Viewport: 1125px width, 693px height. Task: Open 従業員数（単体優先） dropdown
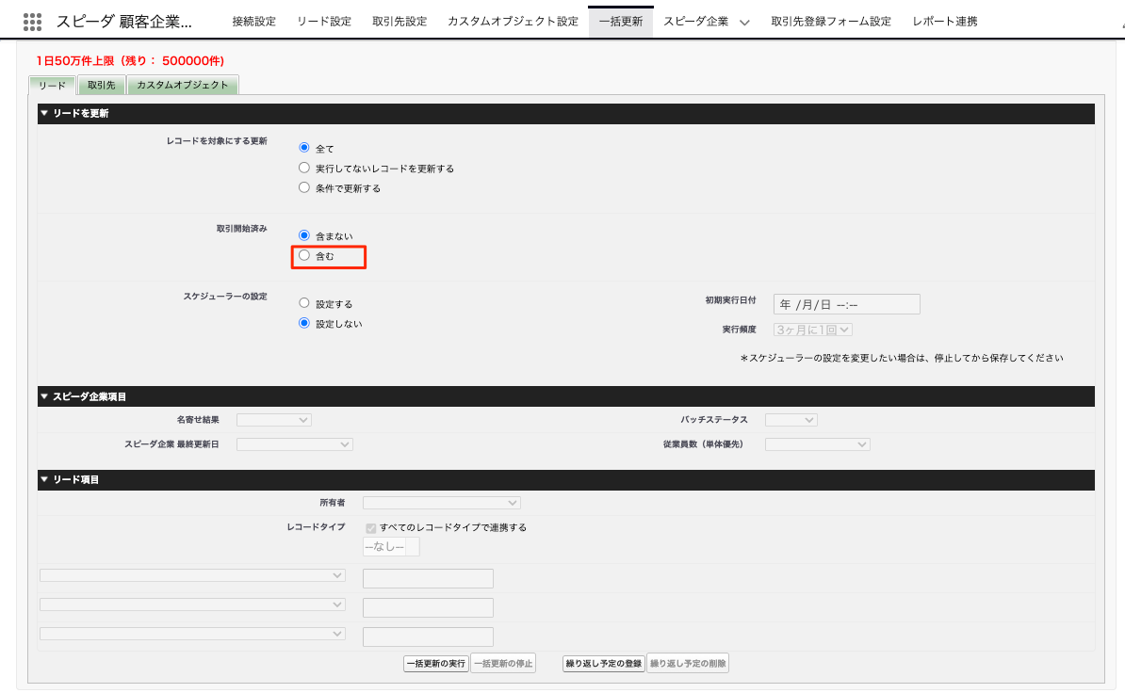(x=817, y=444)
